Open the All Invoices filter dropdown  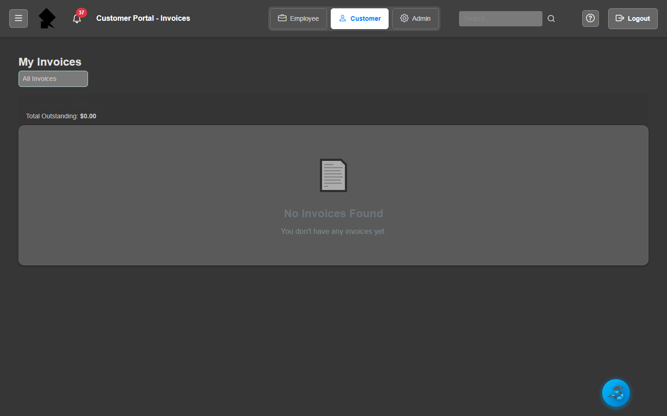point(53,79)
